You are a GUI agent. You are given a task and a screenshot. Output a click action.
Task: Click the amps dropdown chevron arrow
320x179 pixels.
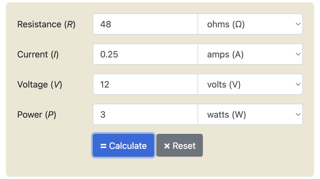point(298,54)
